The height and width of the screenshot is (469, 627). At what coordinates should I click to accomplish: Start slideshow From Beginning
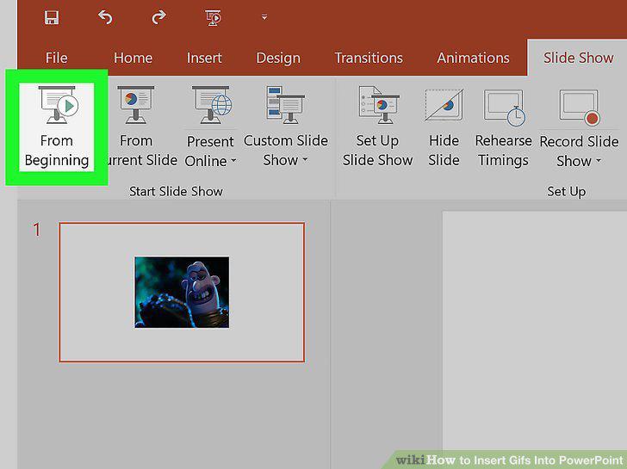point(57,127)
